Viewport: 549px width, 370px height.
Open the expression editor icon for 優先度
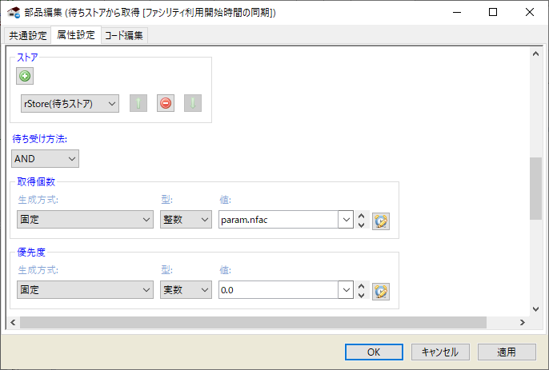(x=381, y=290)
